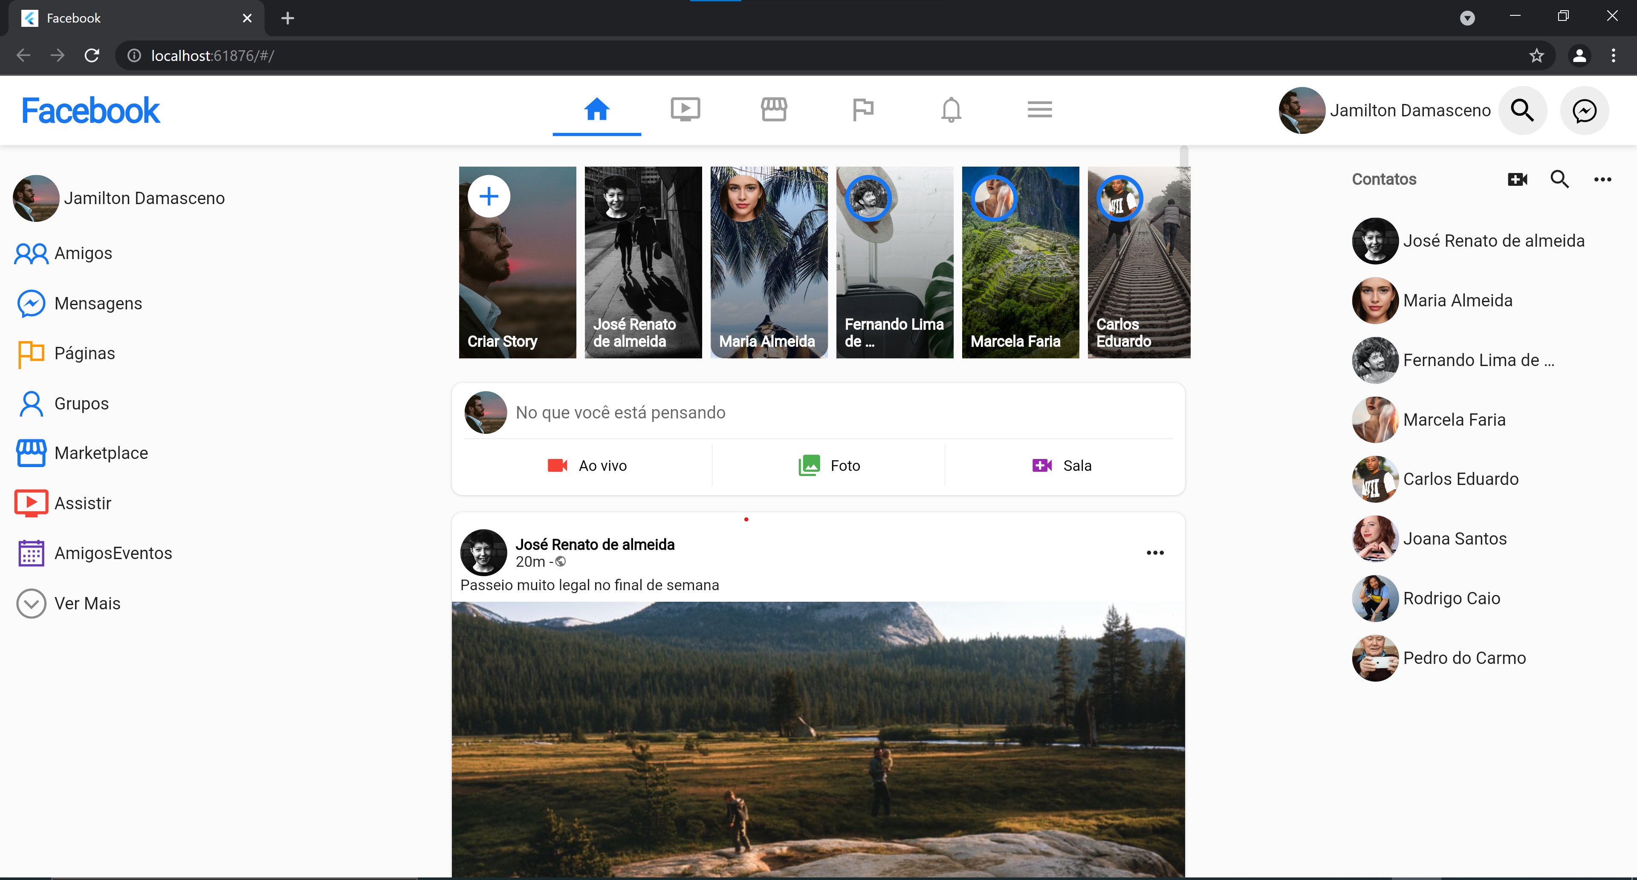Click the Ao vivo button
This screenshot has height=880, width=1637.
(x=587, y=466)
